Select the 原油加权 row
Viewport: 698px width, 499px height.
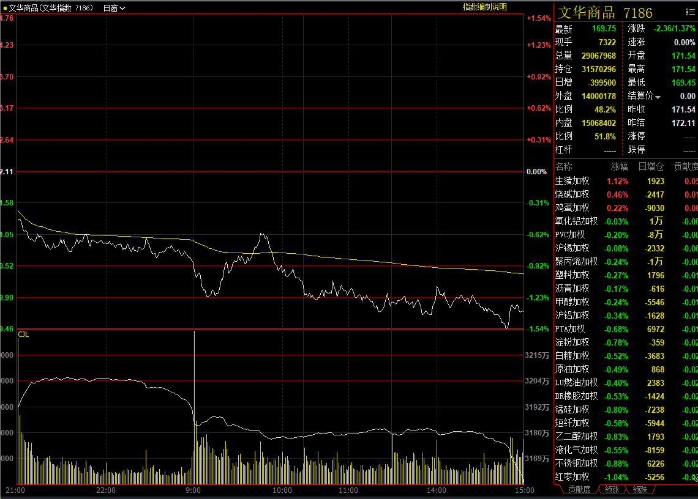coord(572,369)
